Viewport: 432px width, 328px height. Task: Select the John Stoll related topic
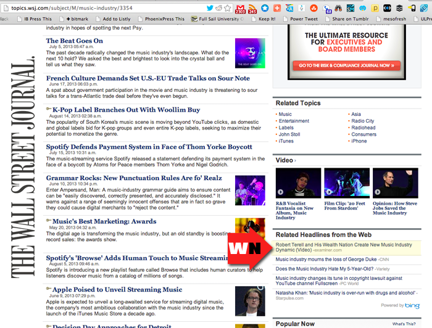click(x=289, y=134)
